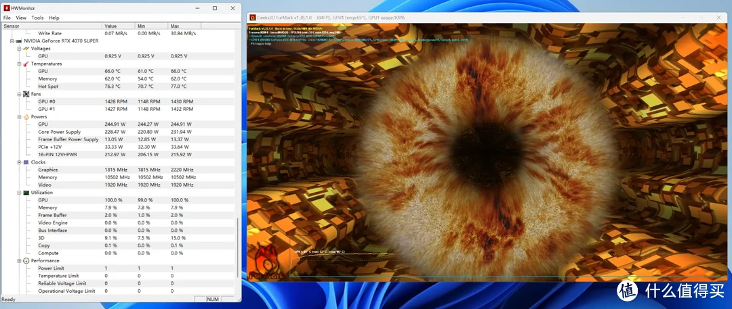Collapse the Powers tree node
The width and height of the screenshot is (732, 309).
point(19,116)
